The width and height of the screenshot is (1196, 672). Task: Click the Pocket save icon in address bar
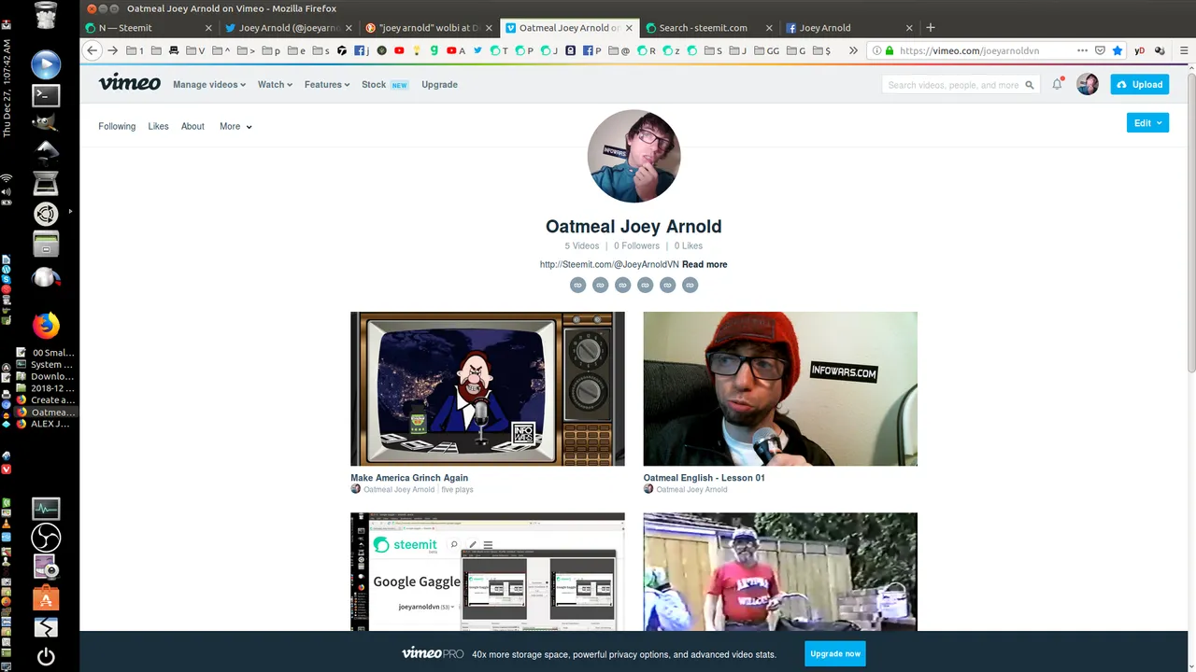tap(1100, 50)
